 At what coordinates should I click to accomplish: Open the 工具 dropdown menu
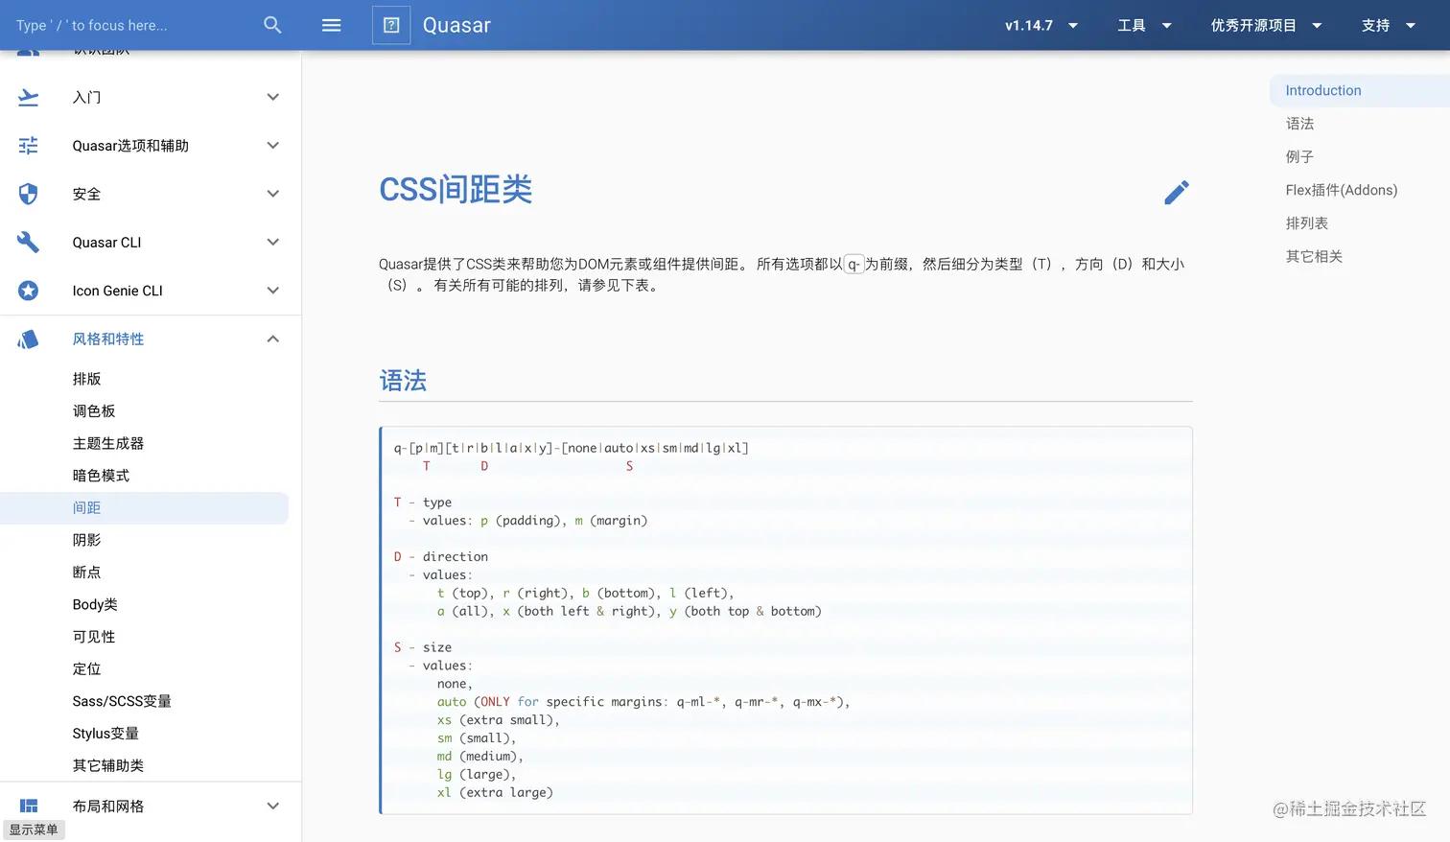tap(1145, 25)
